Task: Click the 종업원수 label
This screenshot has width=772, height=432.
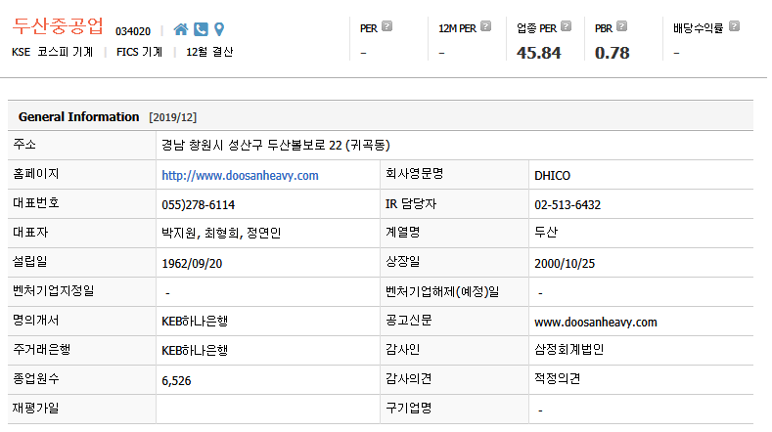Action: point(36,379)
